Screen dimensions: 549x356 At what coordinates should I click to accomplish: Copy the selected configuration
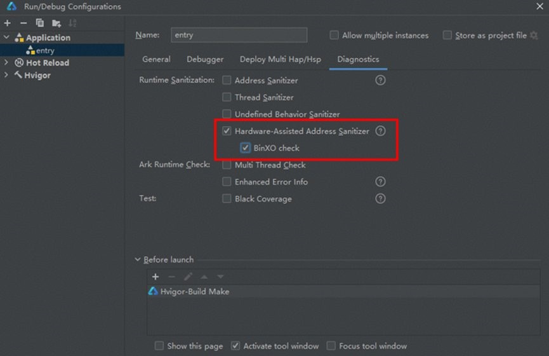[39, 23]
